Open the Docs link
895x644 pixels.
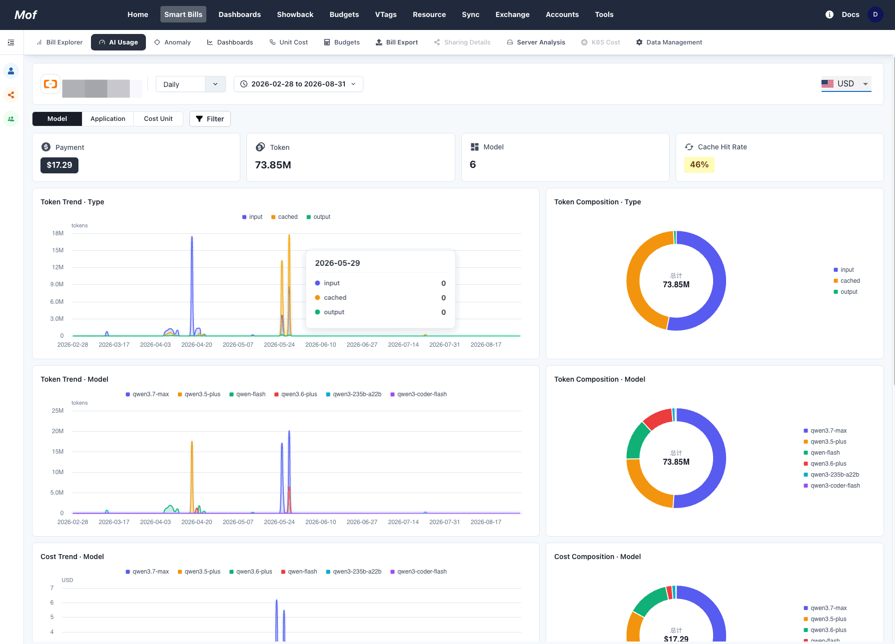point(851,14)
